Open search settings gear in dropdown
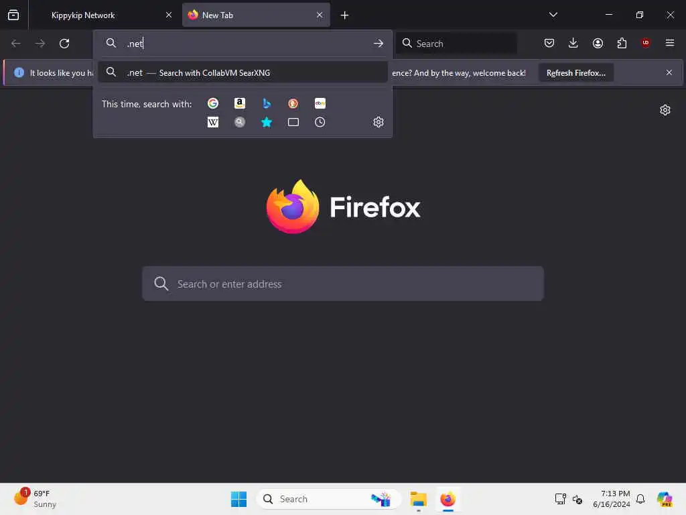Image resolution: width=686 pixels, height=515 pixels. (x=379, y=122)
